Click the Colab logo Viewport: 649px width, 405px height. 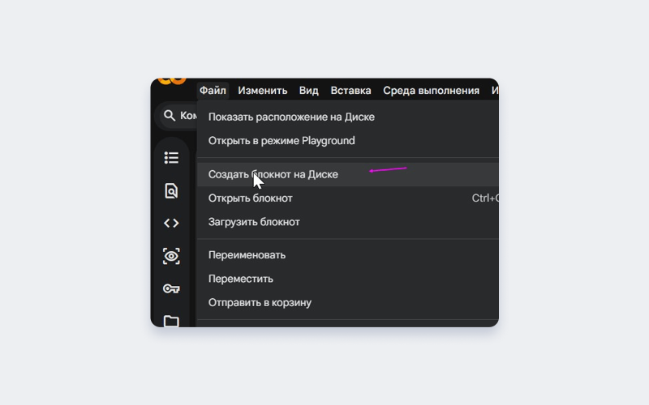point(171,82)
